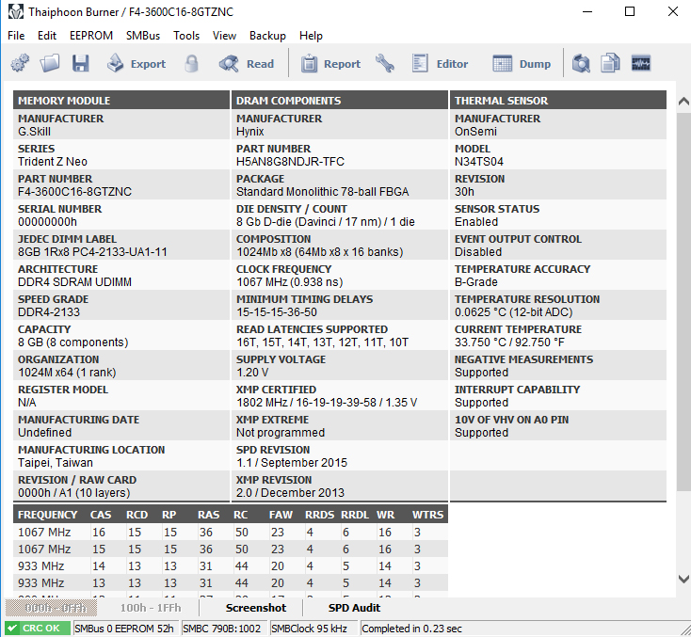Click the waveform monitor icon

[641, 63]
